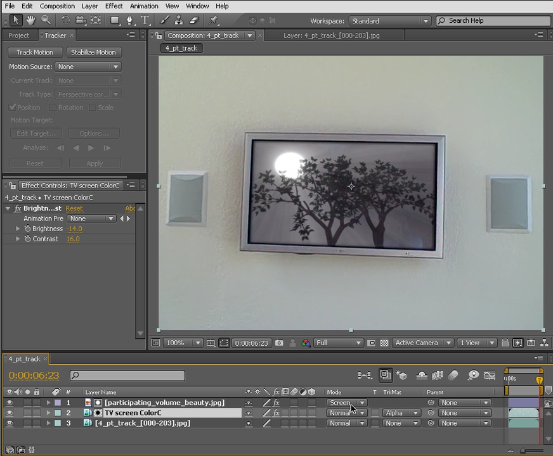
Task: Change the Screen blend mode of layer 1
Action: pos(346,402)
